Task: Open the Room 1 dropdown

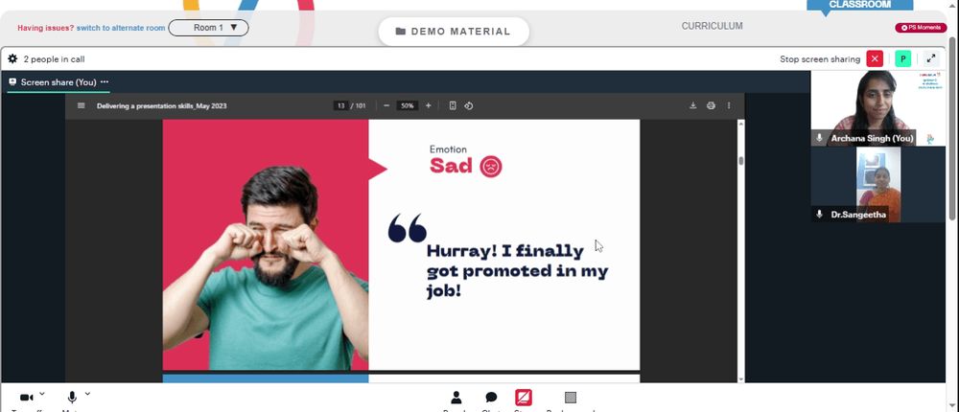Action: coord(208,28)
